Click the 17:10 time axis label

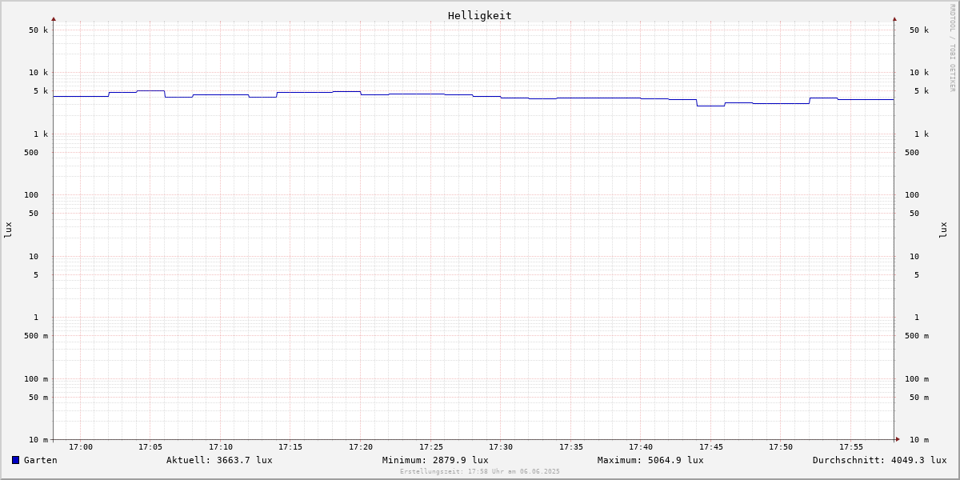point(221,447)
